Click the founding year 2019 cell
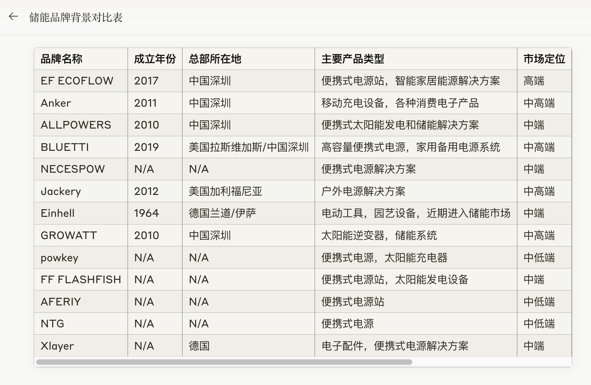The image size is (591, 385). coord(155,147)
